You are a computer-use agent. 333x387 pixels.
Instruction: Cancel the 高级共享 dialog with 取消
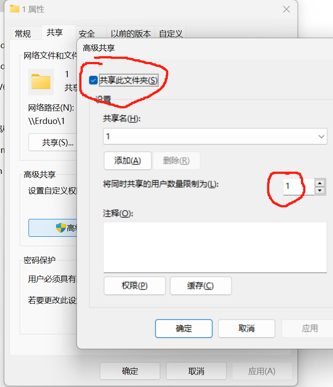click(x=247, y=329)
